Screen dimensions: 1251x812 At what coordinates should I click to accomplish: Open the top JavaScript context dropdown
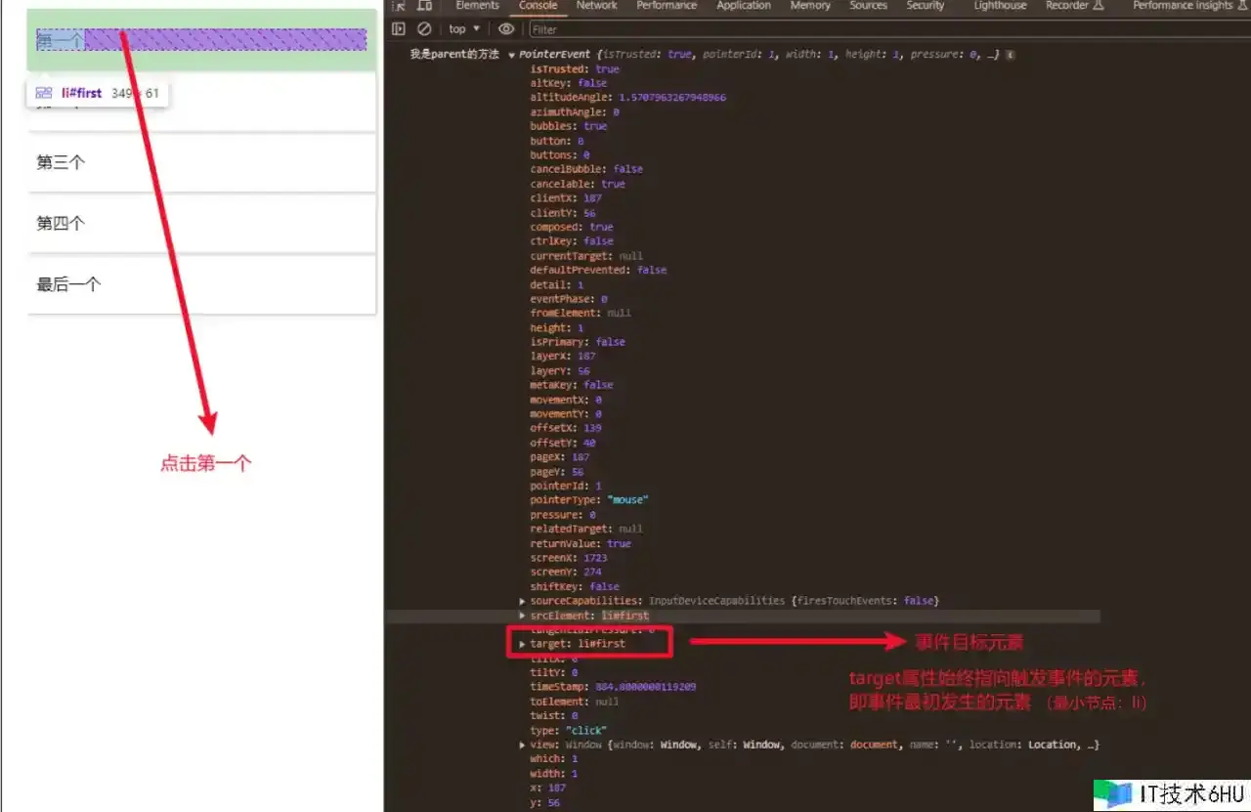[464, 29]
